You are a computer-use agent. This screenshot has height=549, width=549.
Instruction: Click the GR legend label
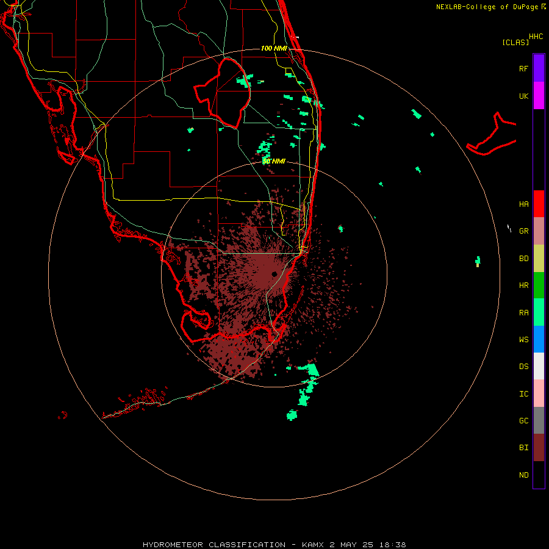524,231
